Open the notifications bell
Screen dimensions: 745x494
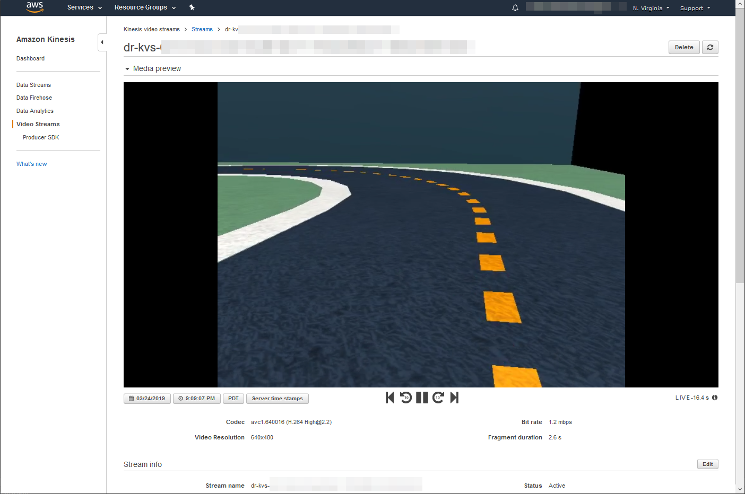515,8
